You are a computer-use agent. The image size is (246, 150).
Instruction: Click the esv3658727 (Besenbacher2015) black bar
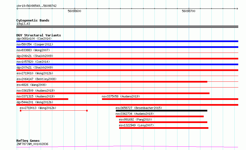tap(161, 111)
